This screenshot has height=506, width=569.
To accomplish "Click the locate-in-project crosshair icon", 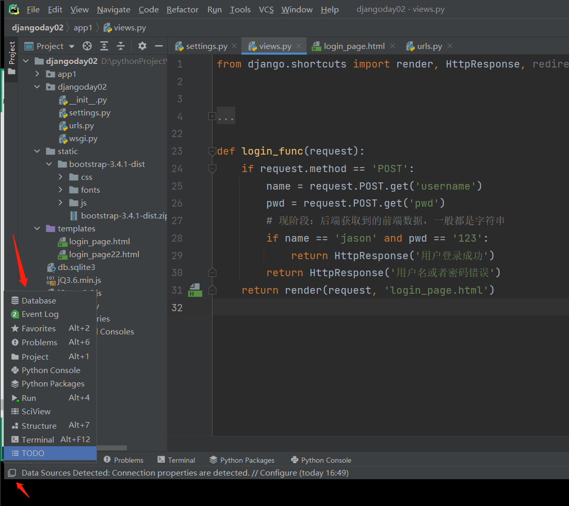I will click(x=87, y=46).
